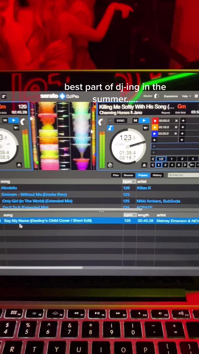
Task: Jump to previous track on right deck
Action: pyautogui.click(x=135, y=121)
